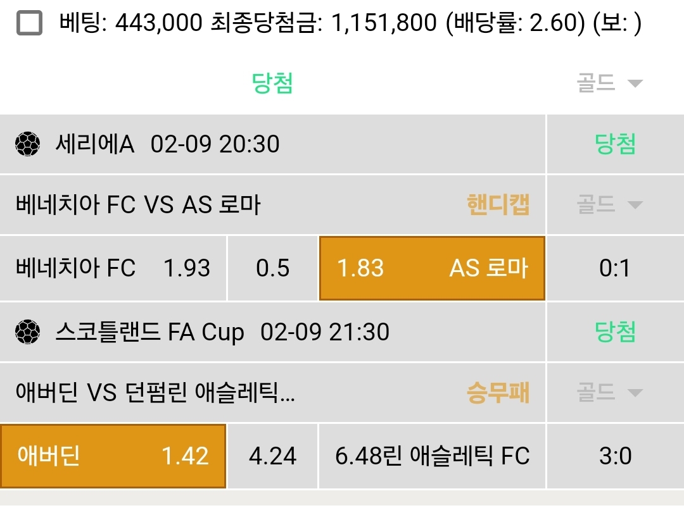Screen dimensions: 684x515
Task: Tick the checkbox beside the 베팅 443,000 slip
Action: (x=30, y=24)
